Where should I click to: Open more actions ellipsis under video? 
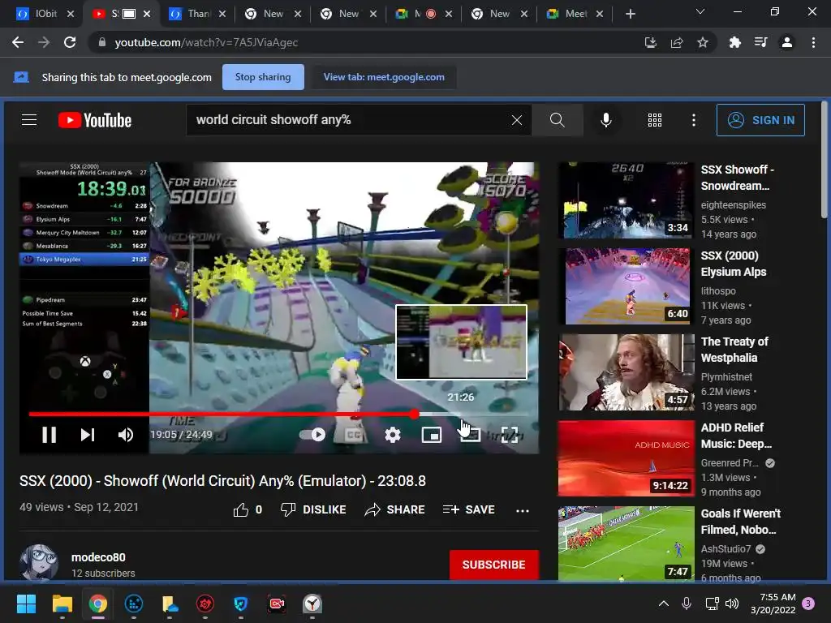tap(523, 511)
